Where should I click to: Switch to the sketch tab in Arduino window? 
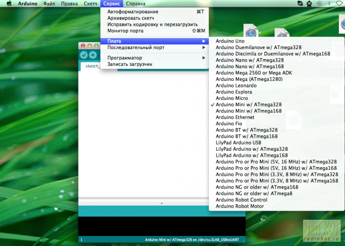[91, 66]
